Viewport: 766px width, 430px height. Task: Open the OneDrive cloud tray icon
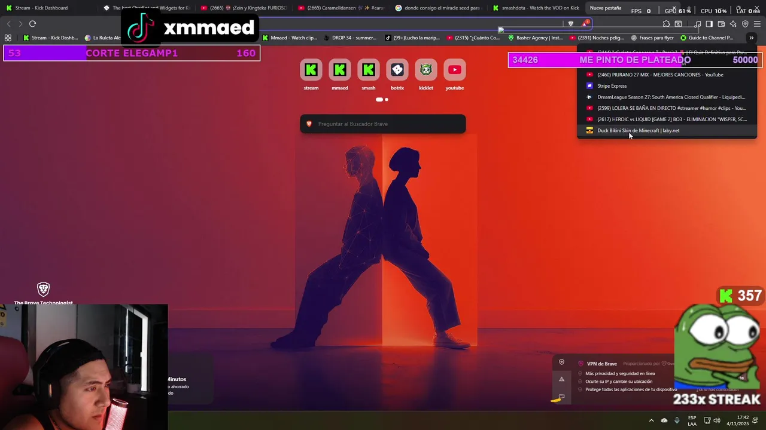click(664, 420)
